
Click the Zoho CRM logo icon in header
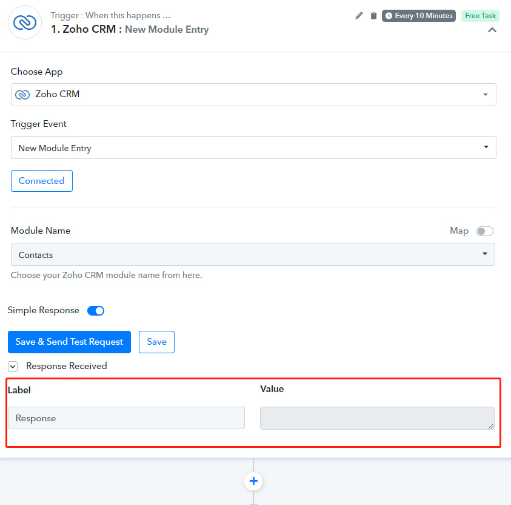25,22
